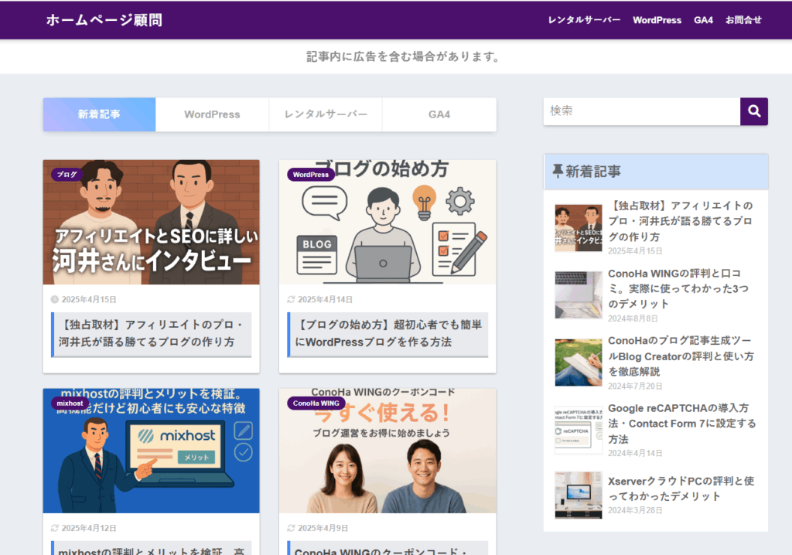
Task: Open the ブログの始め方 article image
Action: (x=387, y=222)
